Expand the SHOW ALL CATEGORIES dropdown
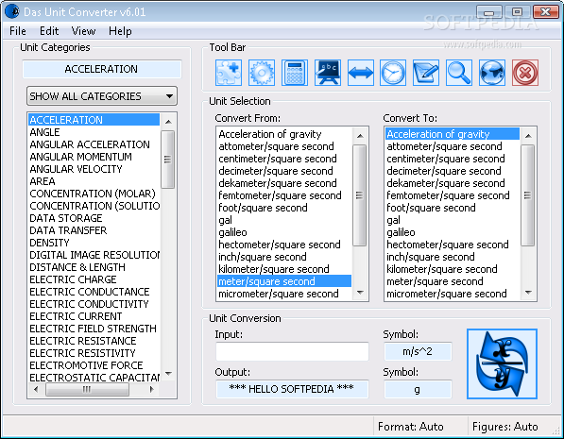The width and height of the screenshot is (564, 439). pos(102,96)
